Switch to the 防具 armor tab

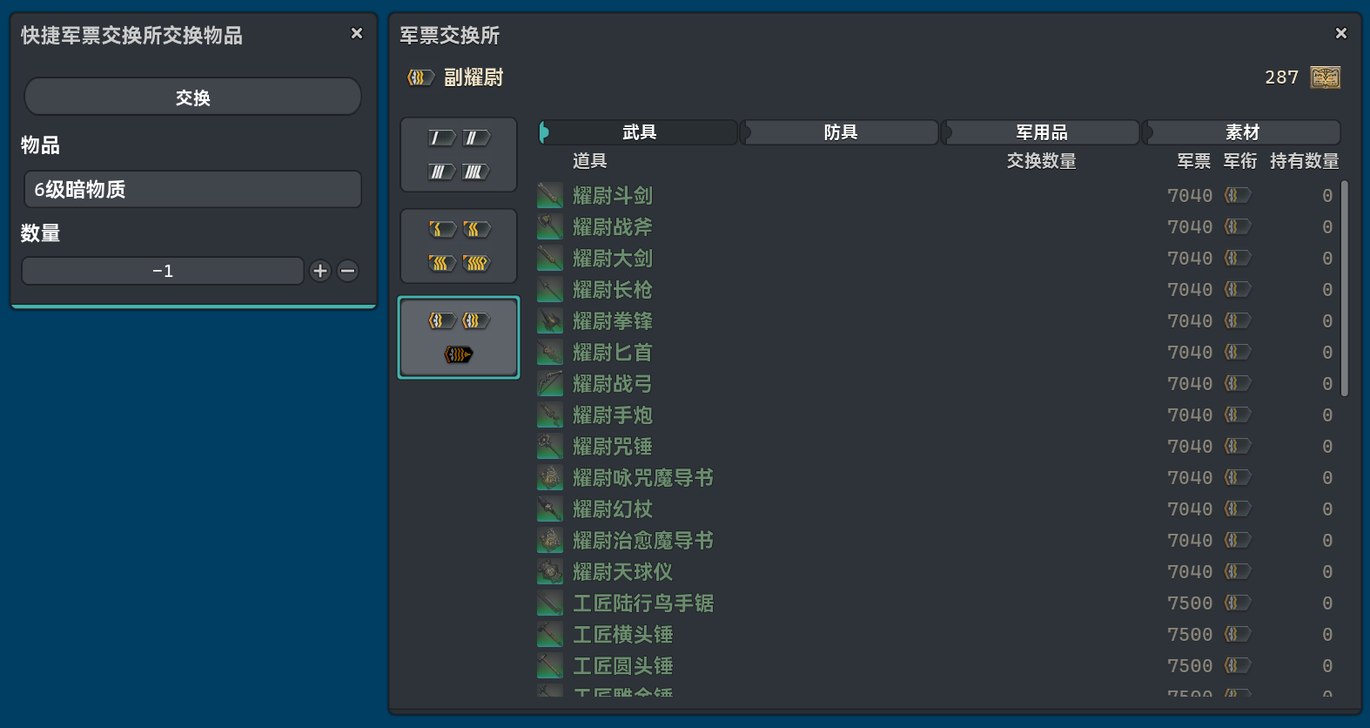point(840,132)
